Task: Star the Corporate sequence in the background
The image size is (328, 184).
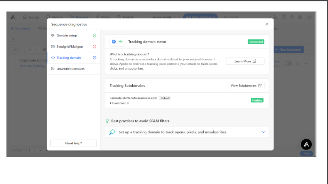Action: (x=298, y=64)
